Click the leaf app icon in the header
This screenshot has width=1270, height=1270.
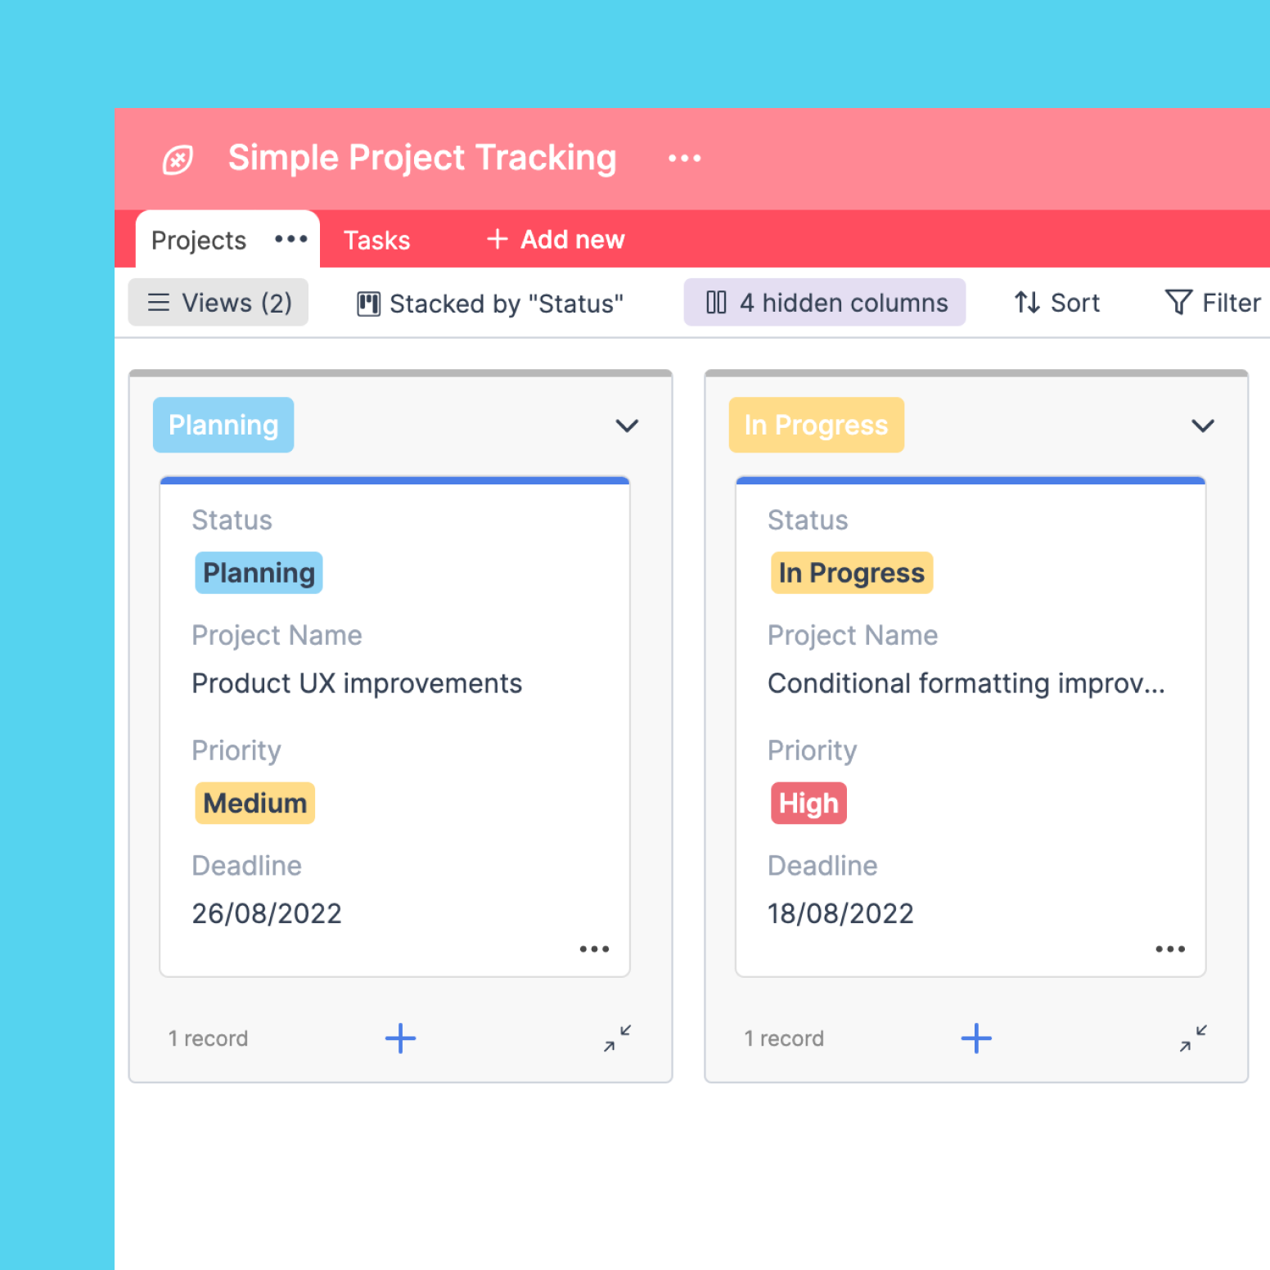click(x=178, y=158)
